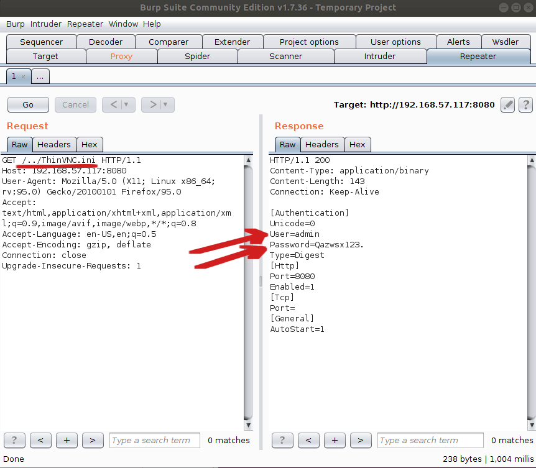Go to previous match in Response search
536x468 pixels.
(x=308, y=440)
